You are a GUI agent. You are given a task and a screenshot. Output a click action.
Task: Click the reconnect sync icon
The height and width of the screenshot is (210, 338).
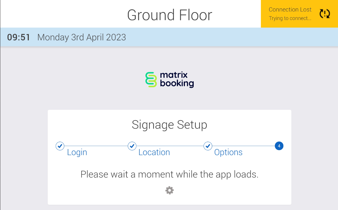325,14
